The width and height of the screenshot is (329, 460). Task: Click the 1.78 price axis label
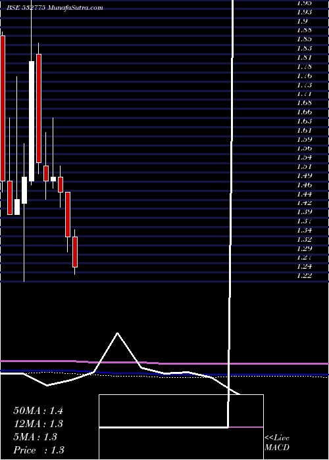(304, 66)
